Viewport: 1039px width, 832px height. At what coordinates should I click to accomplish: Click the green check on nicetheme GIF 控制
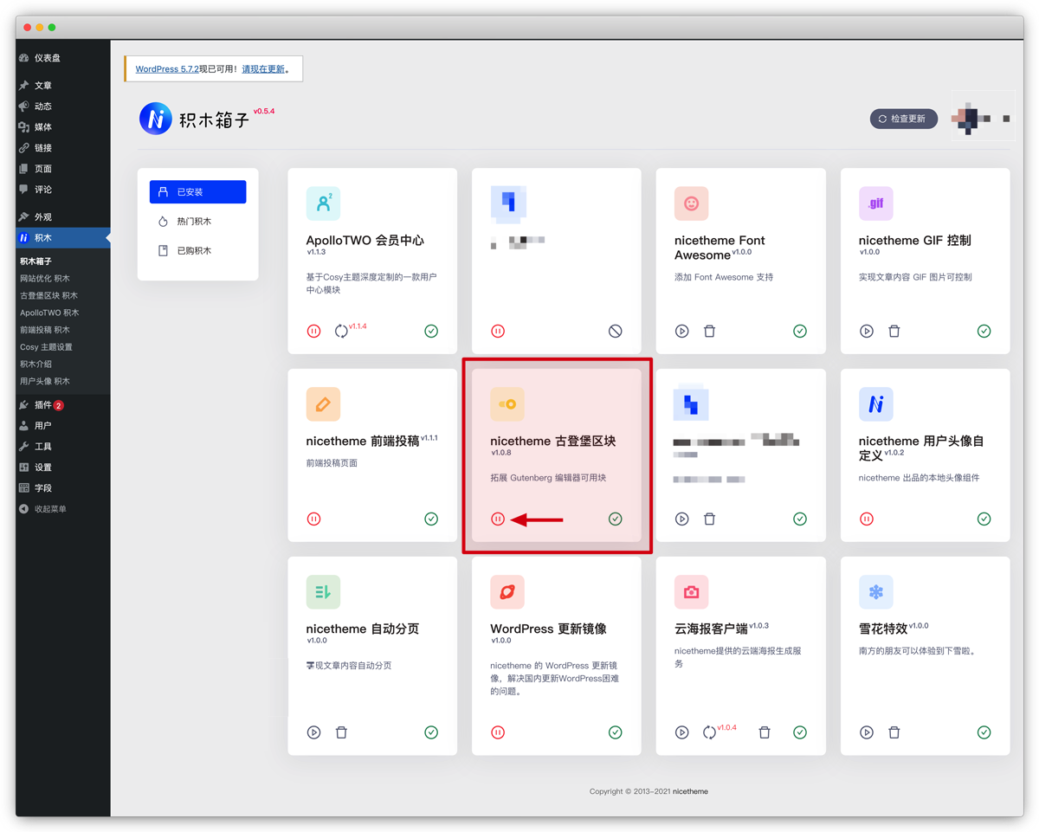pos(984,331)
